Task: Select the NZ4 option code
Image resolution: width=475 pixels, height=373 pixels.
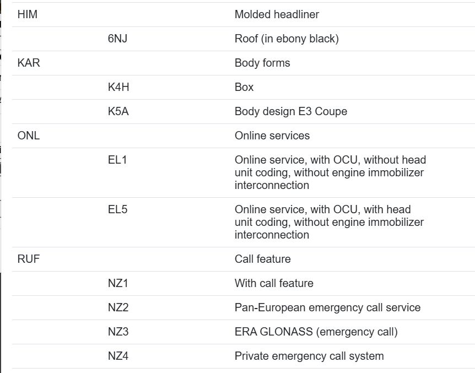Action: point(118,356)
